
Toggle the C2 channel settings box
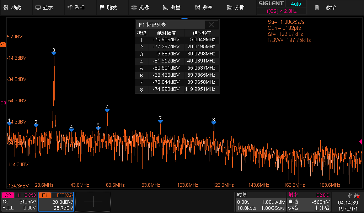tap(19, 201)
